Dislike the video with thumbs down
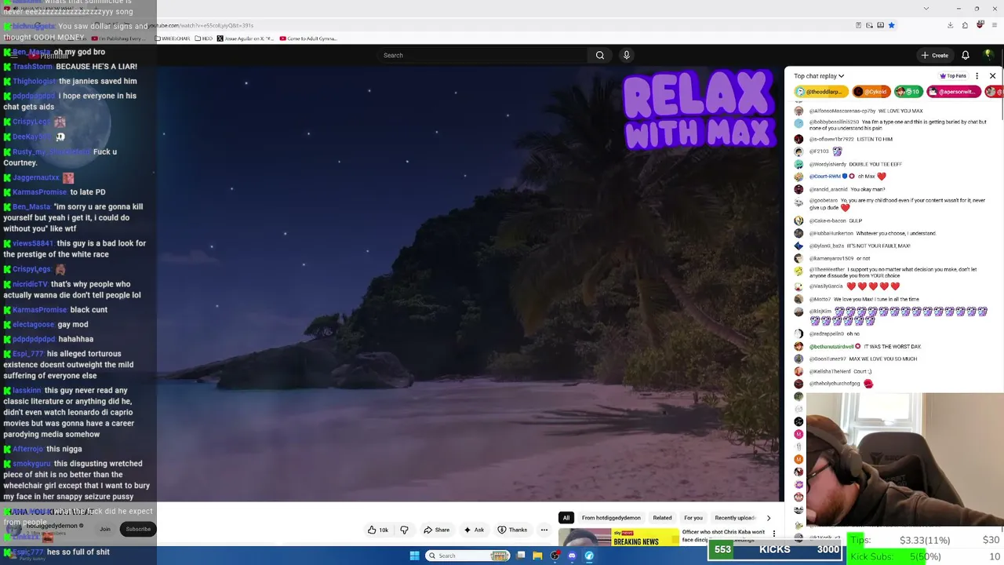Viewport: 1004px width, 565px height. click(404, 530)
